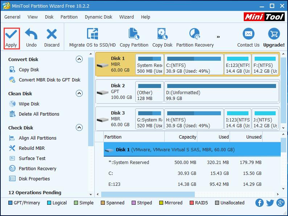Sort by the Used column header
The width and height of the screenshot is (288, 216).
214,137
